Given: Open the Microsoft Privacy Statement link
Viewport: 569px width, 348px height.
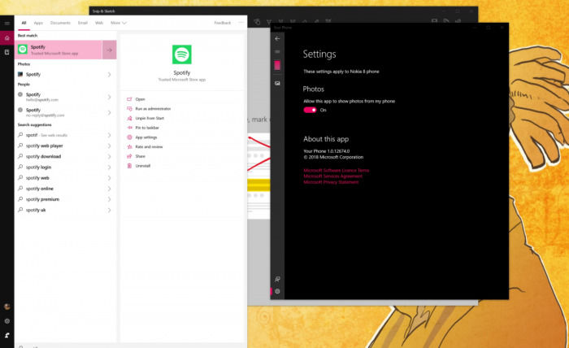Looking at the screenshot, I should point(331,182).
